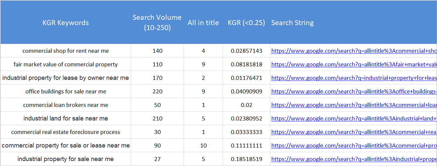Select the cell 'commercial loan brokers near me'
Viewport: 437px width, 166px height.
(x=66, y=105)
